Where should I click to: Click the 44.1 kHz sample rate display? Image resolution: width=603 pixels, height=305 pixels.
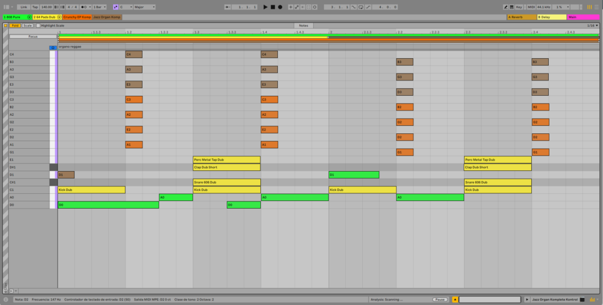tap(544, 7)
